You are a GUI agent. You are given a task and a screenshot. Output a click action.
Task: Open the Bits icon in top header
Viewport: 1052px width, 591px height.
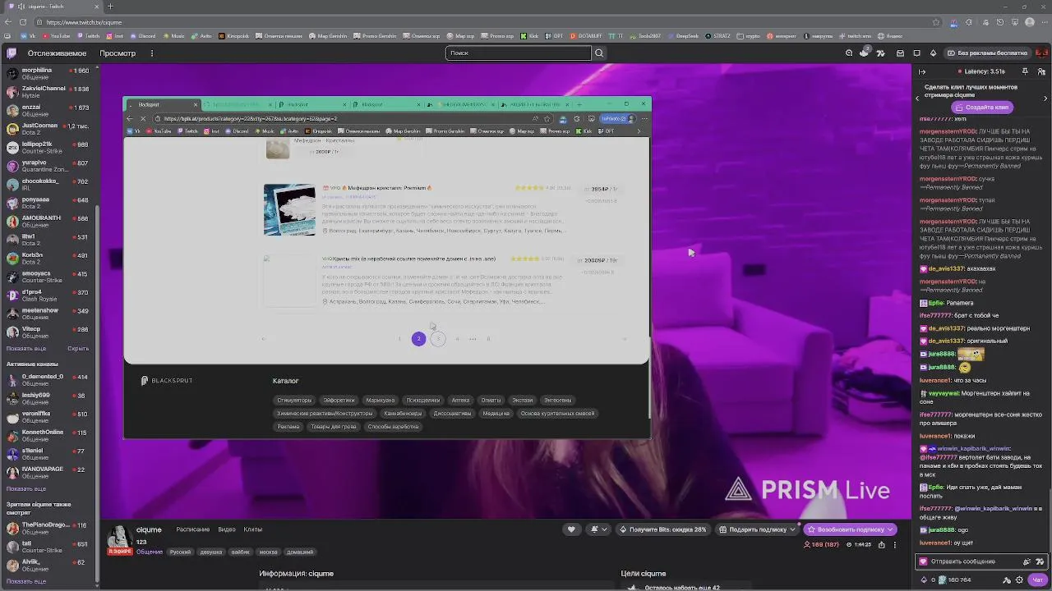point(933,53)
